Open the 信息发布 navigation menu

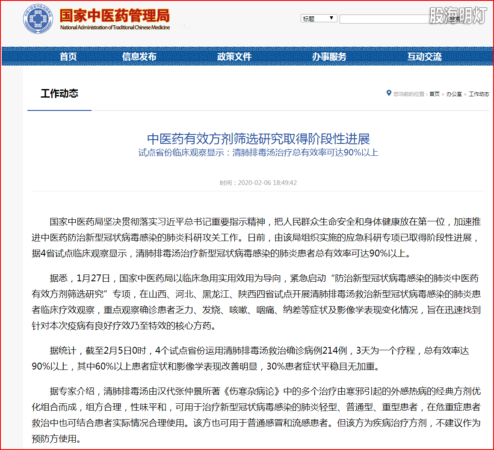(139, 57)
